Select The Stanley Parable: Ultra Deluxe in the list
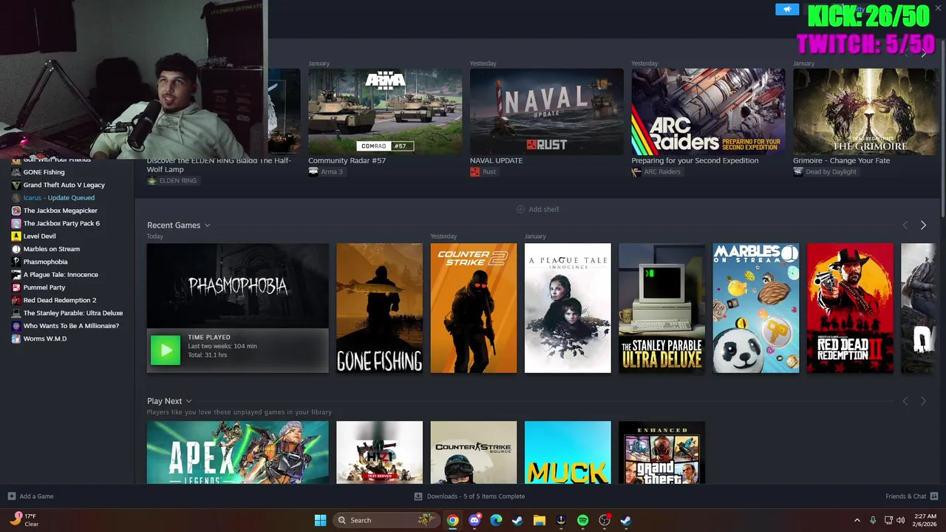 point(73,313)
